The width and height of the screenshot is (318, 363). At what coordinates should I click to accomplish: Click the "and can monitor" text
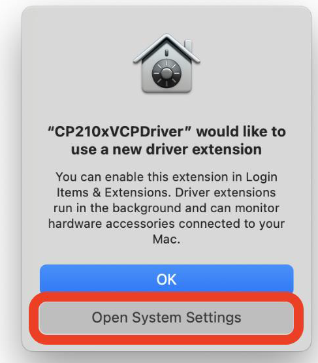[x=232, y=208]
